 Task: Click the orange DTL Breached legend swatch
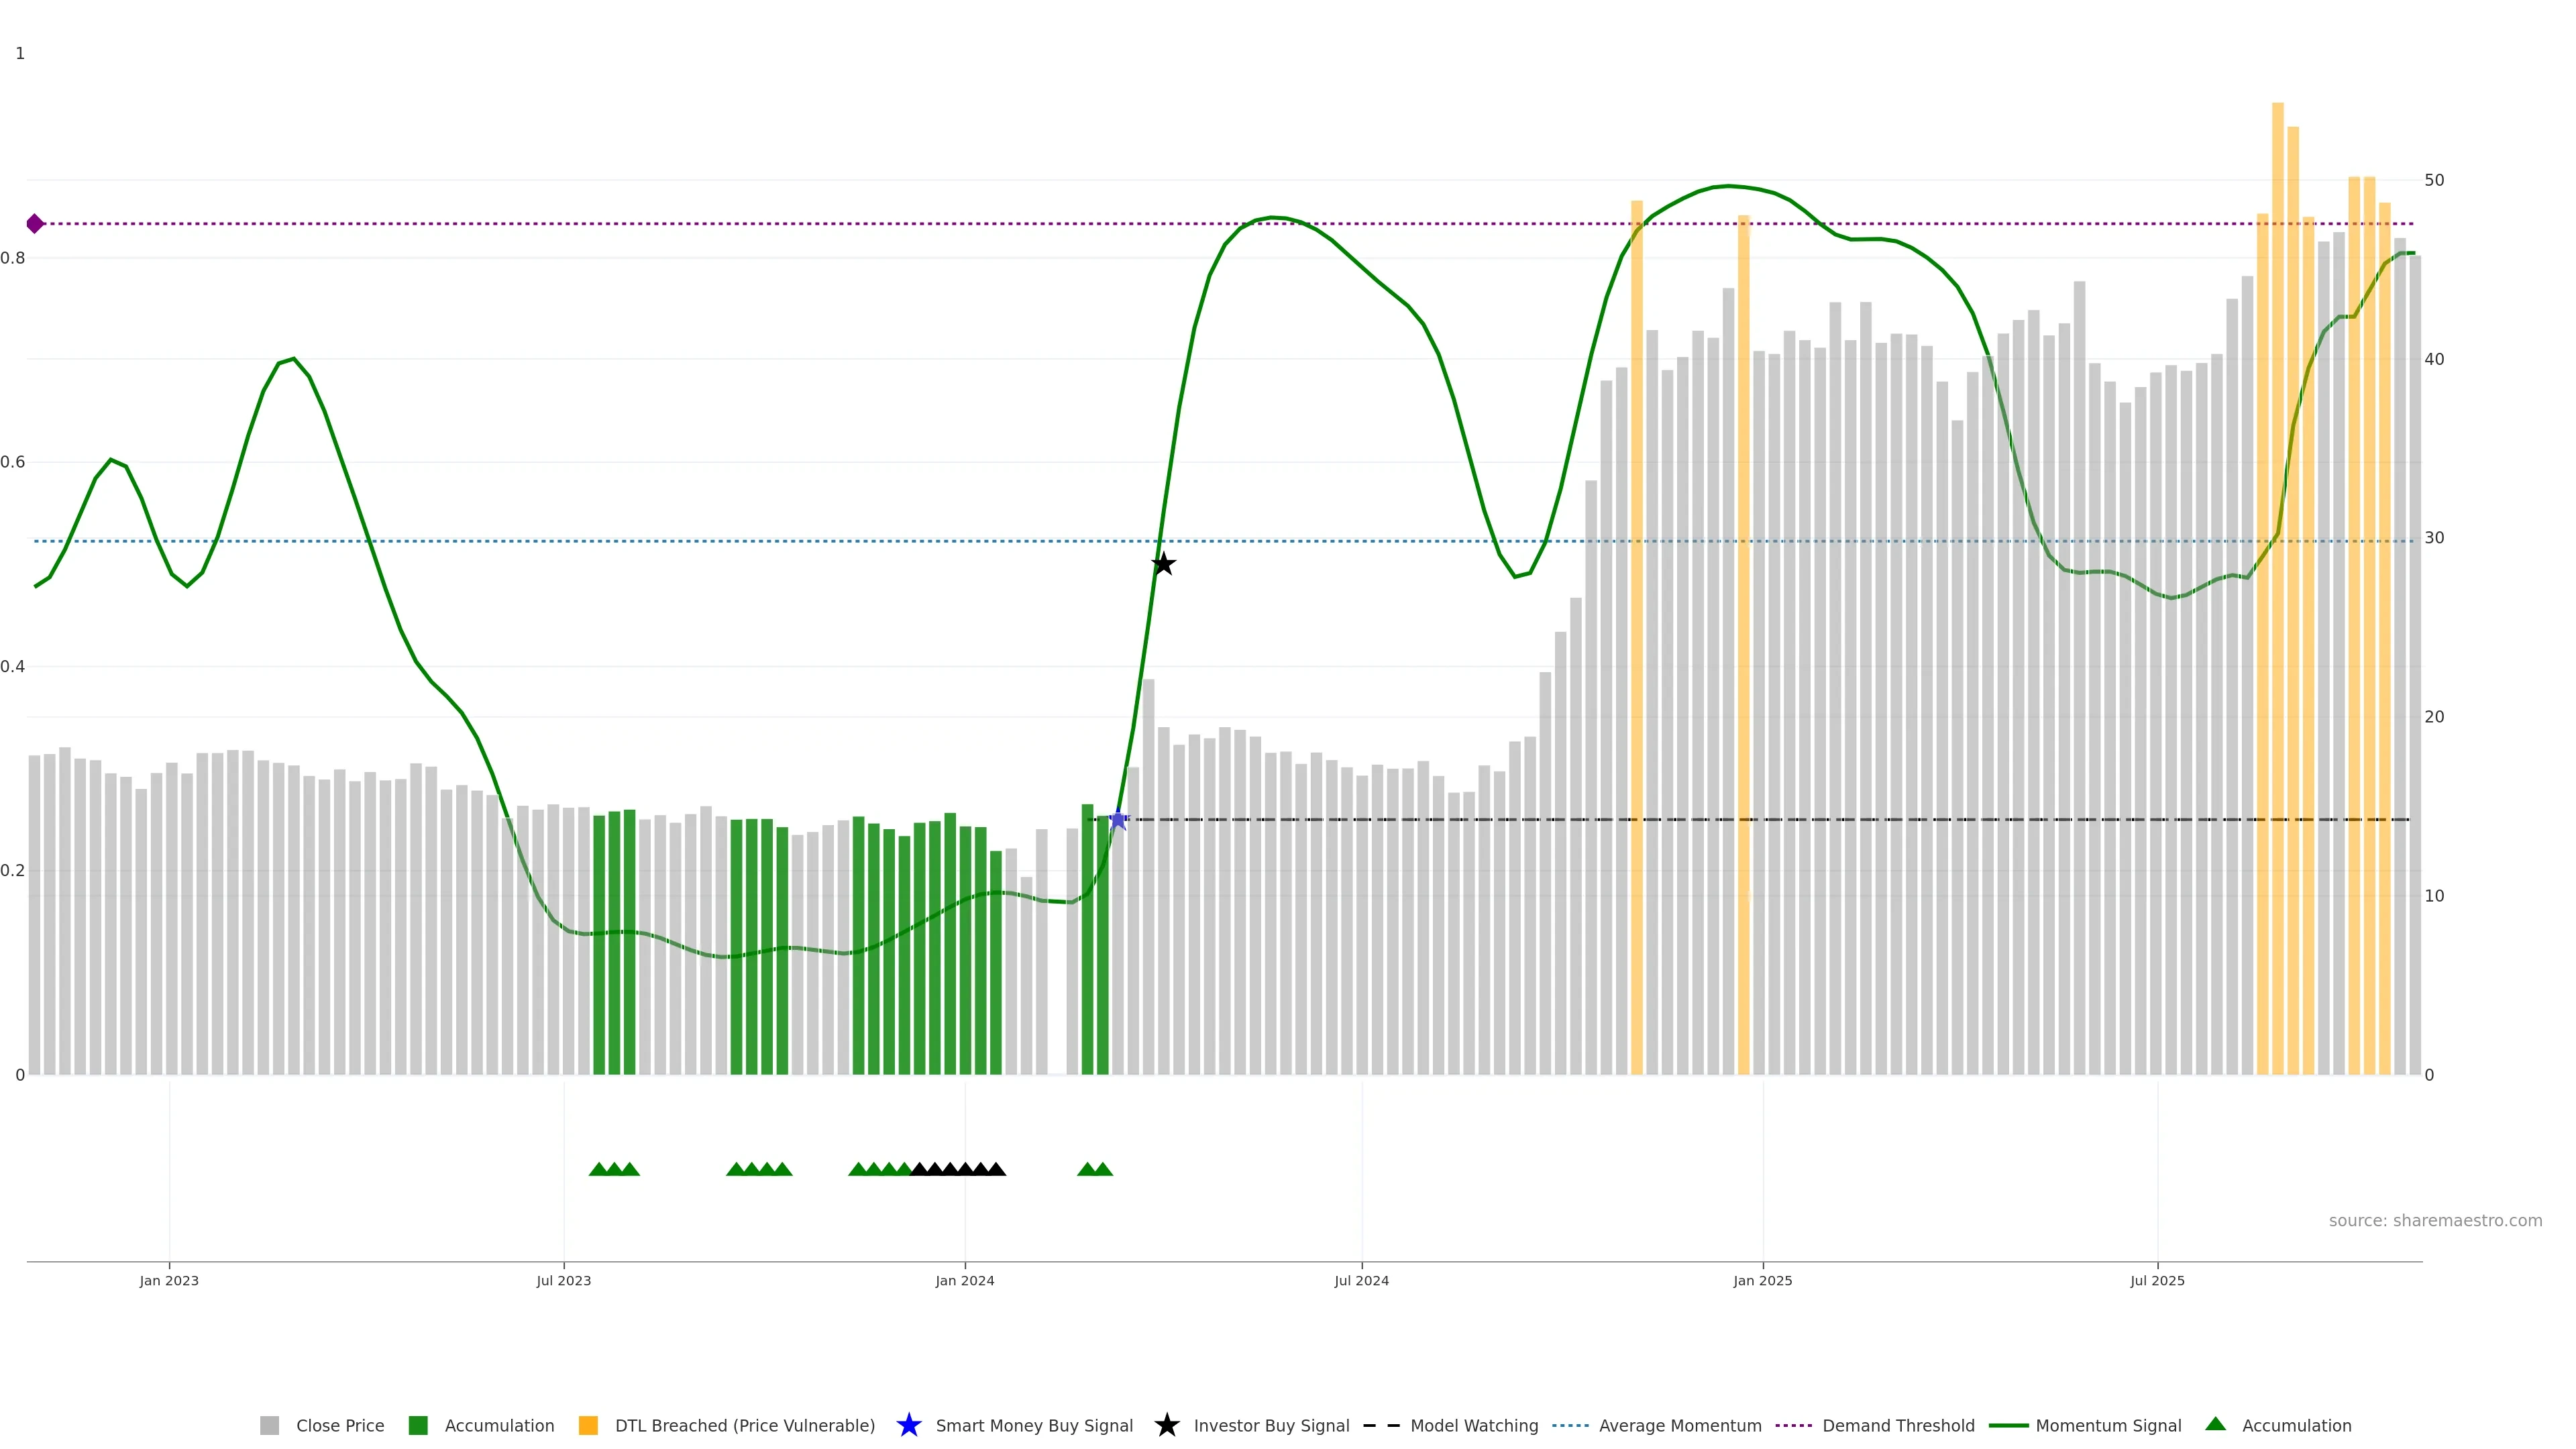588,1425
